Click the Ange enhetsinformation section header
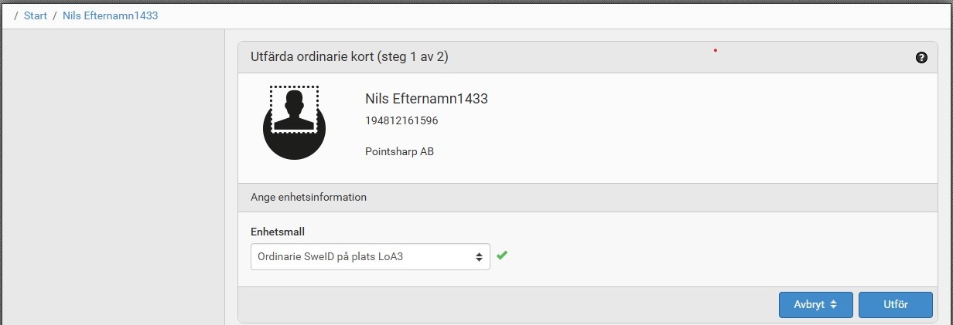 click(308, 197)
